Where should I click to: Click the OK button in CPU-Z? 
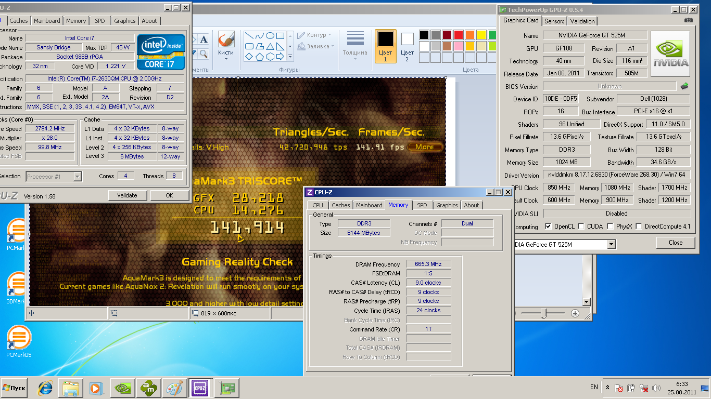click(x=169, y=195)
